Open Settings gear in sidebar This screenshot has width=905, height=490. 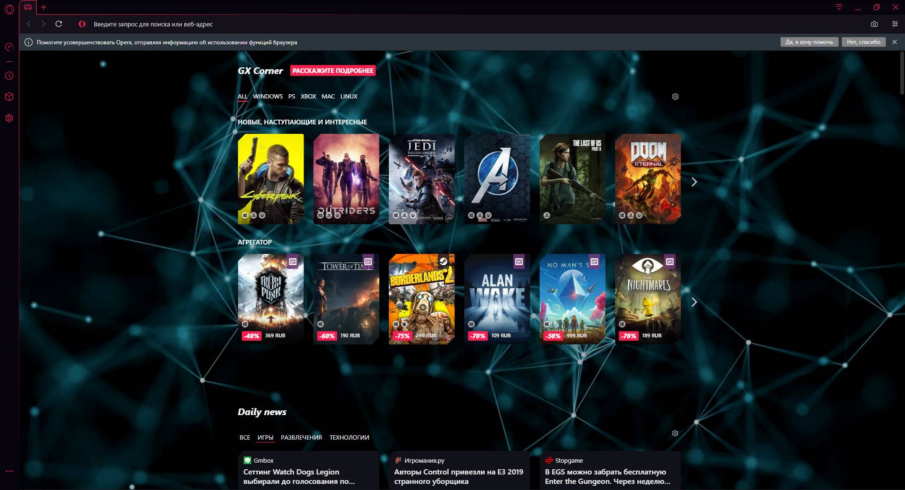point(9,118)
